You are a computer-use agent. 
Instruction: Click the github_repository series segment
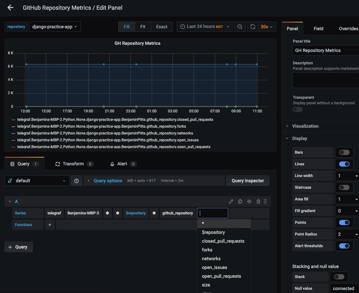click(x=178, y=213)
